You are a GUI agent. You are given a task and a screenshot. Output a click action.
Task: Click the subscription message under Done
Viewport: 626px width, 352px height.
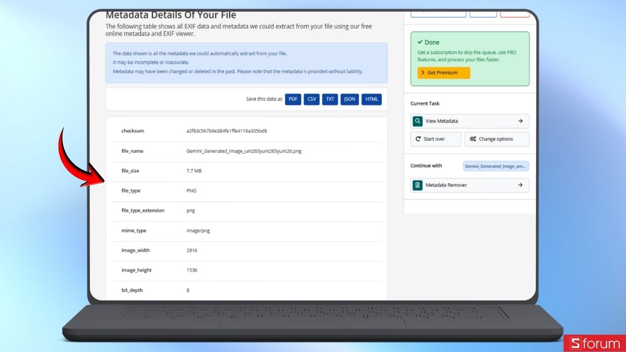pyautogui.click(x=467, y=56)
